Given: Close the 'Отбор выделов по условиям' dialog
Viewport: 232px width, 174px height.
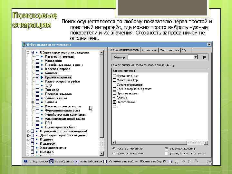Looking at the screenshot, I should point(209,44).
